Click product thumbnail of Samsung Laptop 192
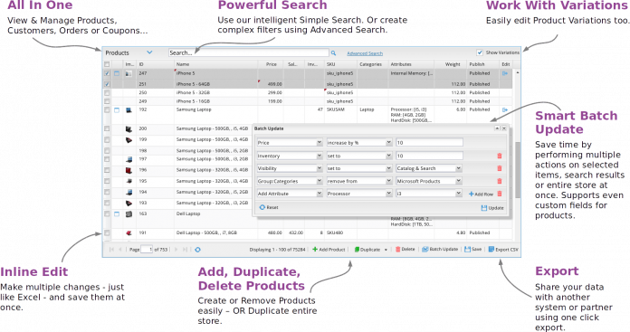The height and width of the screenshot is (332, 630). 129,109
